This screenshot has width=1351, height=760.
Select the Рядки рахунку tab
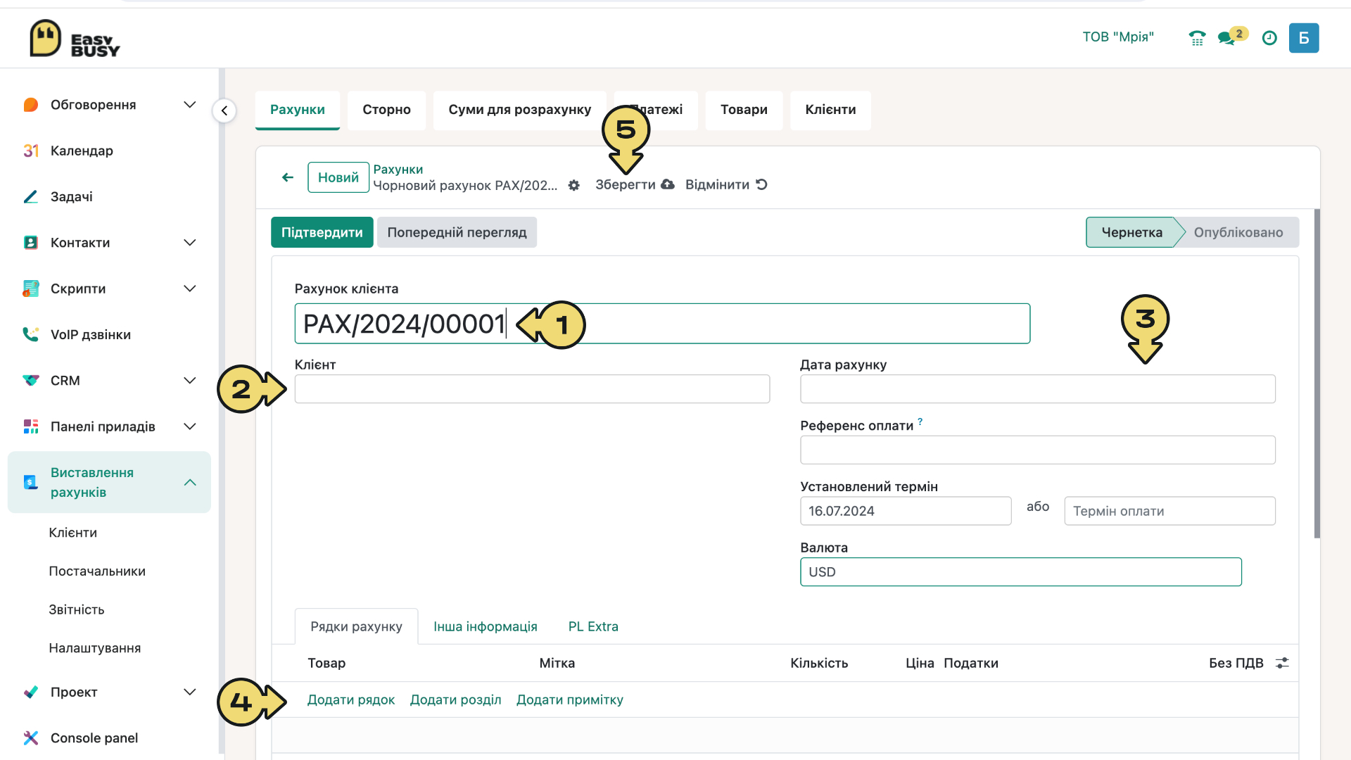[x=356, y=626]
